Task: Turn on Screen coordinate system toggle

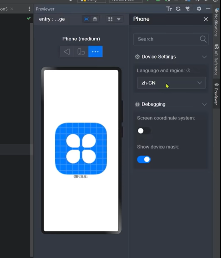Action: click(x=144, y=131)
